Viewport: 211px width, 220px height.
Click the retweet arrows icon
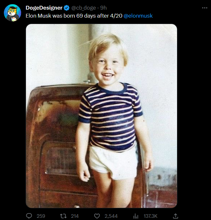tap(63, 216)
